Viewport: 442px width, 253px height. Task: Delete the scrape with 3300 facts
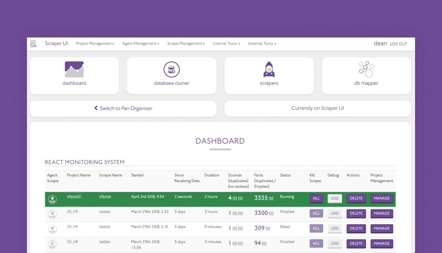pos(356,213)
